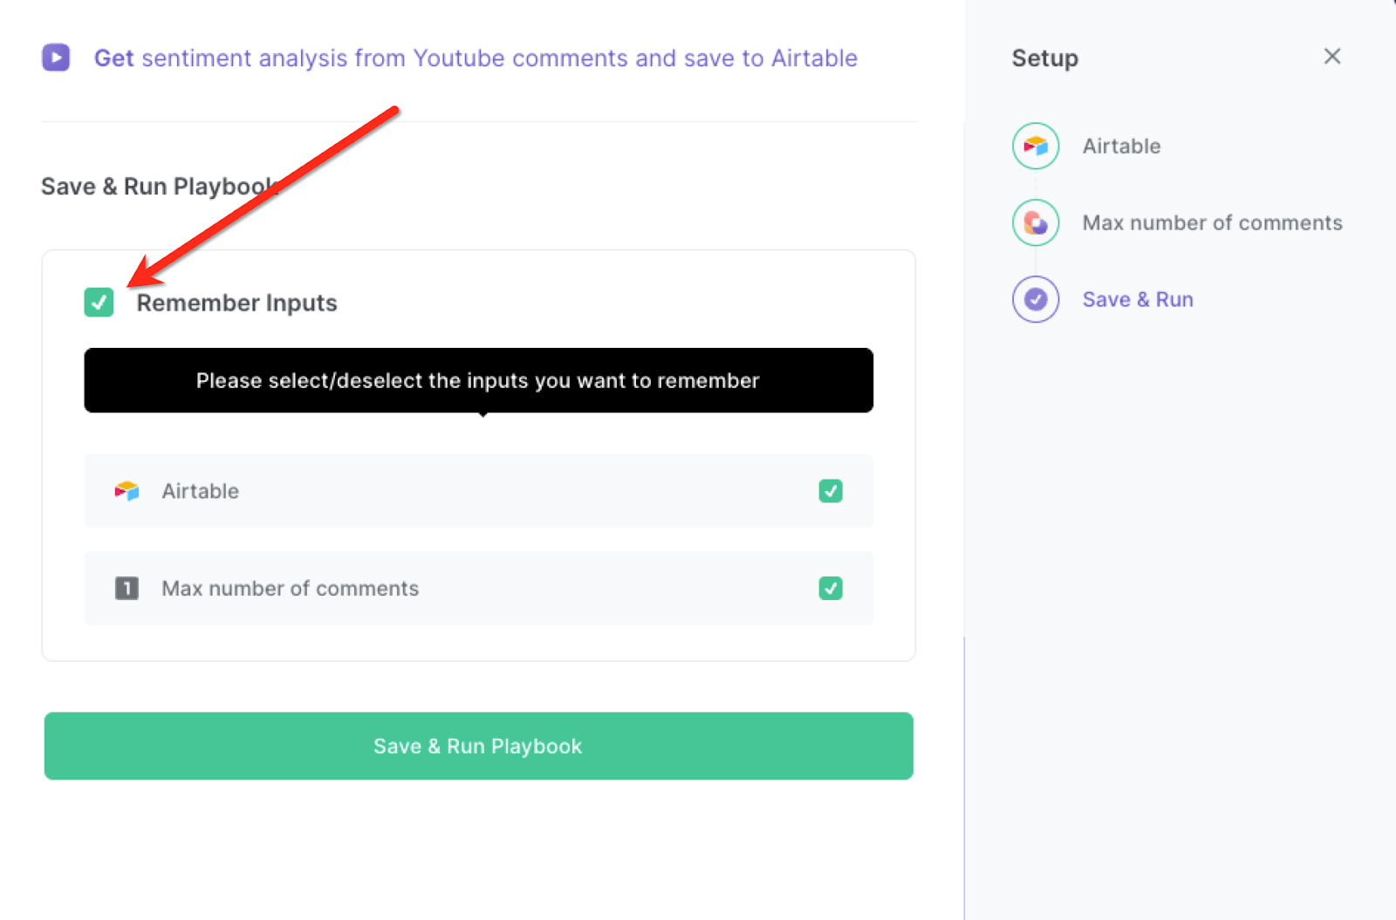Click the green checkmark inside Remember Inputs box

(99, 303)
